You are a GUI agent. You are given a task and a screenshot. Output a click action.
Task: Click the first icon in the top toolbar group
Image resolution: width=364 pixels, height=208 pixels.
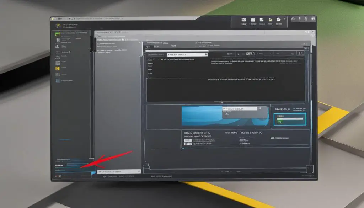point(243,20)
